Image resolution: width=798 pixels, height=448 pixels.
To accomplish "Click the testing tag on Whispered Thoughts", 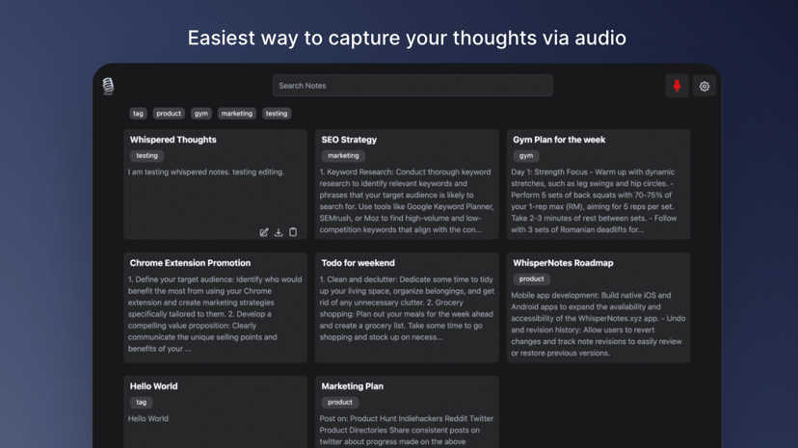I will pyautogui.click(x=146, y=156).
